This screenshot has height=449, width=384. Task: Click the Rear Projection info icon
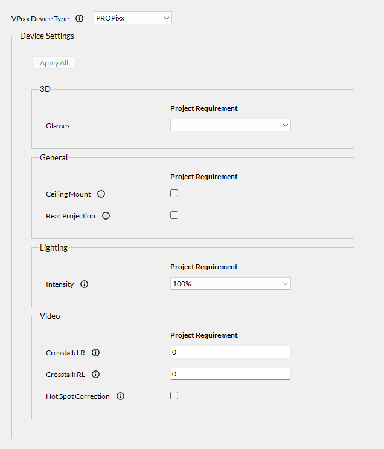(x=106, y=216)
